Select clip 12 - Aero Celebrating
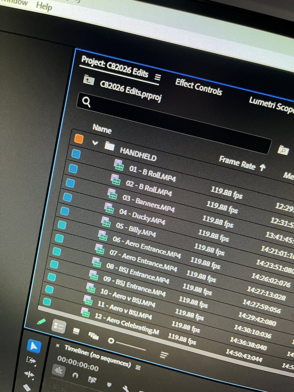This screenshot has width=294, height=392. pos(127,325)
